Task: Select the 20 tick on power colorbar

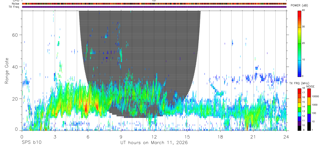Action: point(303,43)
